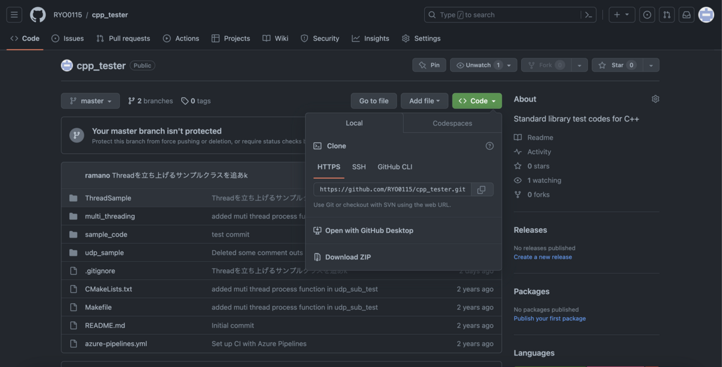The width and height of the screenshot is (722, 367).
Task: Click Create a new release link
Action: click(543, 257)
